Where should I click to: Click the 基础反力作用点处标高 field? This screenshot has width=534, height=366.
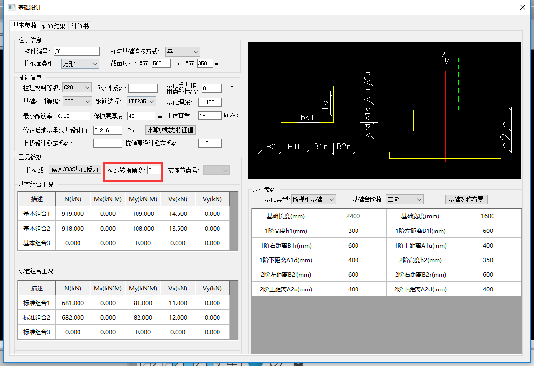(x=212, y=88)
